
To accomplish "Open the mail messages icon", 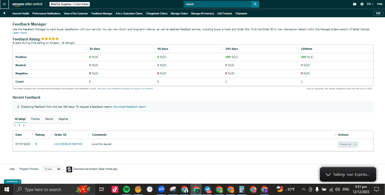I will (x=354, y=4).
